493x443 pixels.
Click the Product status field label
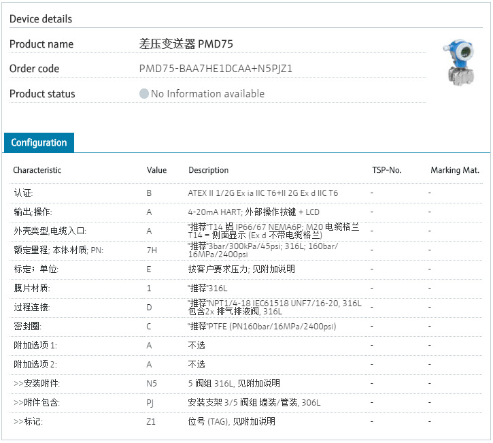click(x=42, y=94)
